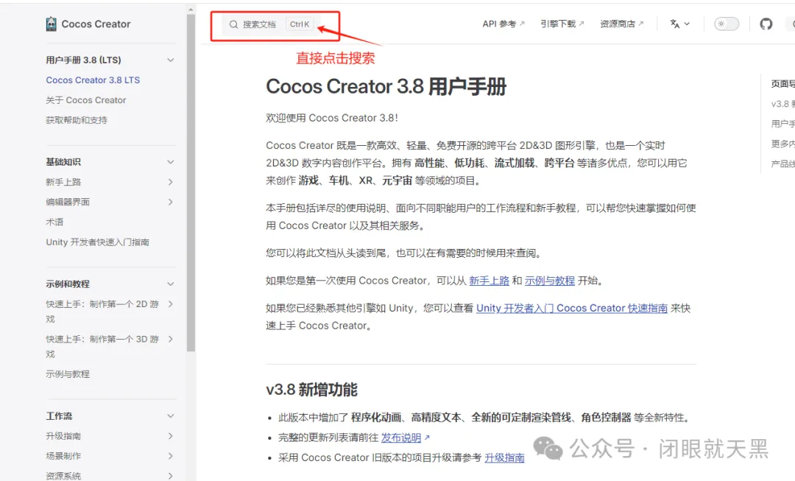
Task: Expand the 升级指南 sidebar item
Action: [170, 436]
